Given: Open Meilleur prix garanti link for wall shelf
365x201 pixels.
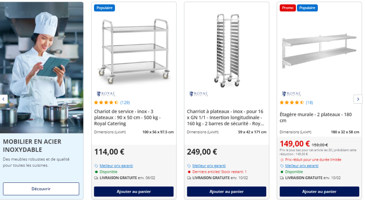Looking at the screenshot, I should point(302,166).
